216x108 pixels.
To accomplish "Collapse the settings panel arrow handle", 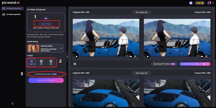I will [x=67, y=57].
